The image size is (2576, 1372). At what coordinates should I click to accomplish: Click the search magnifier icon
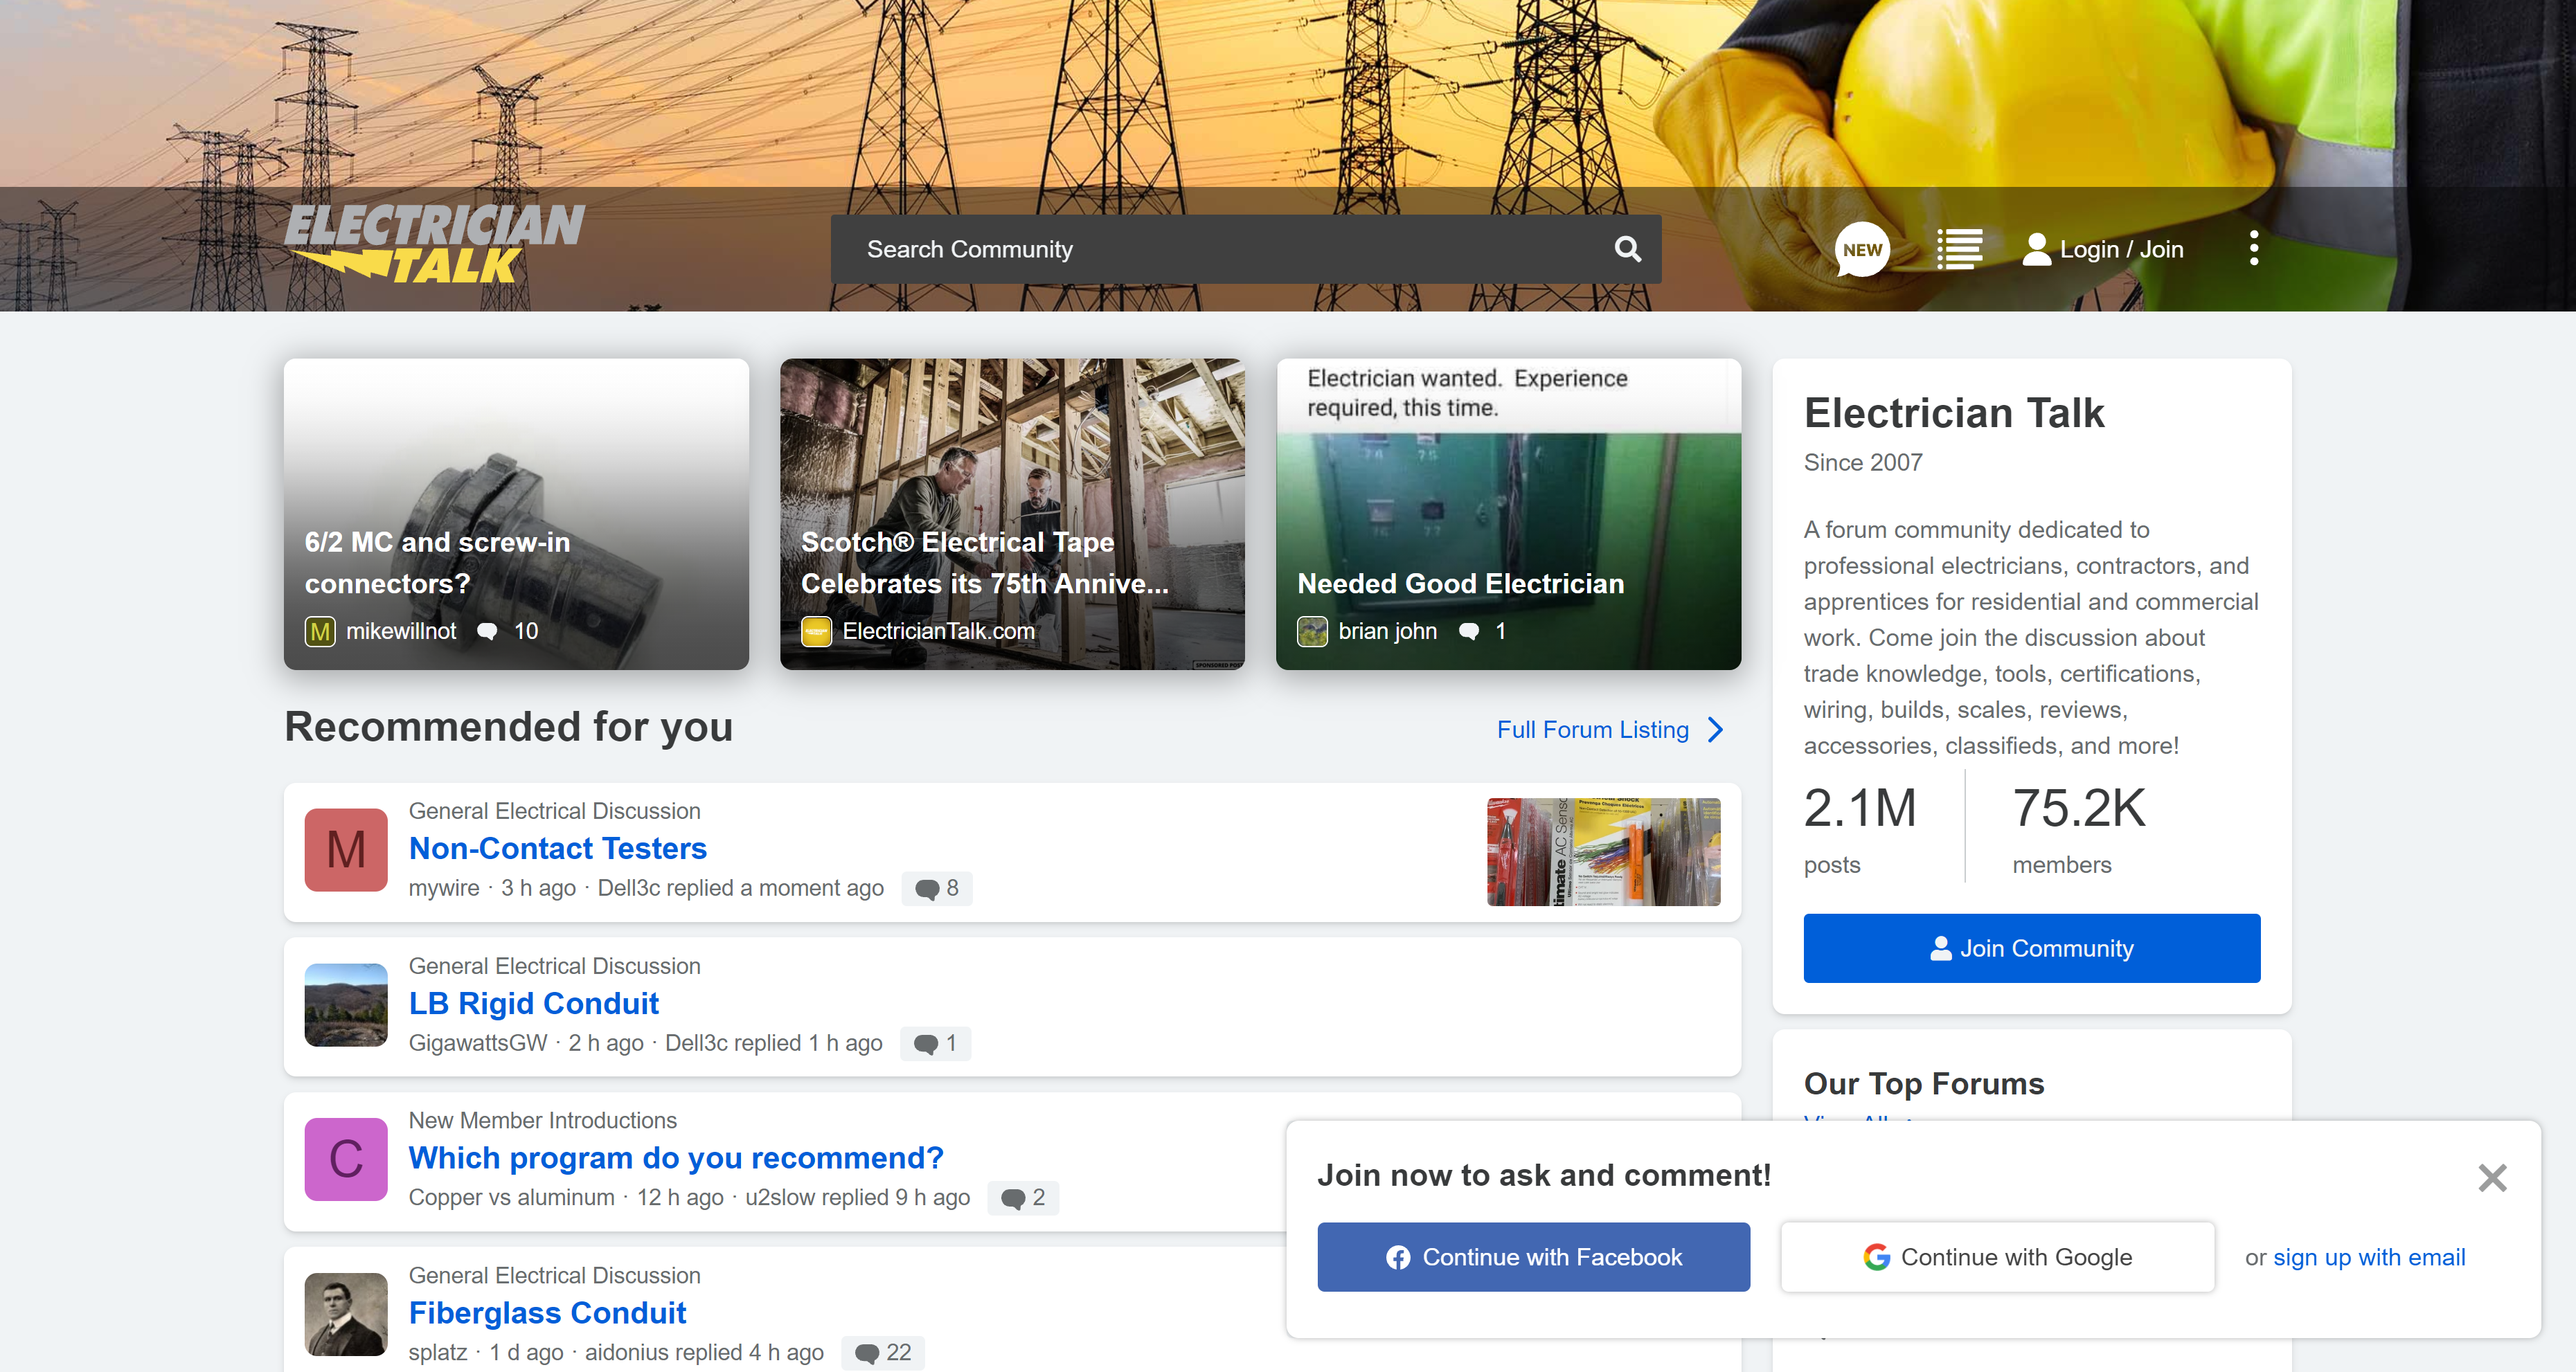point(1627,249)
